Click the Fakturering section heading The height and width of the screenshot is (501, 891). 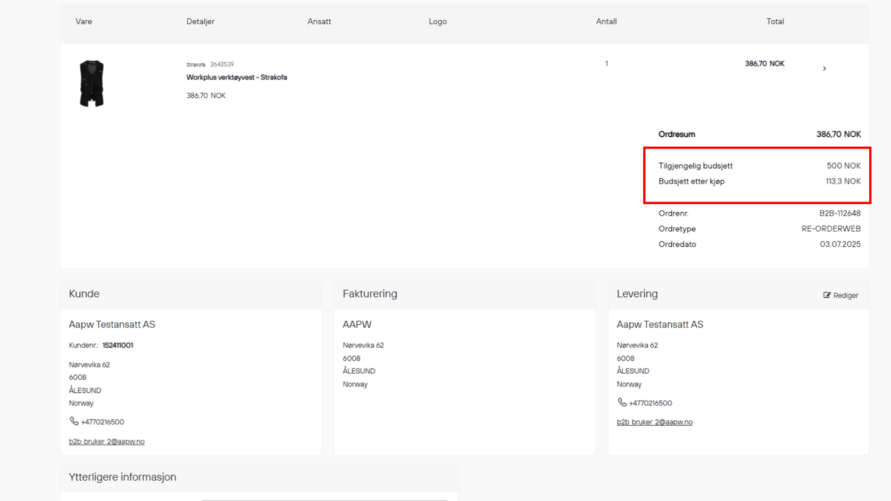370,294
